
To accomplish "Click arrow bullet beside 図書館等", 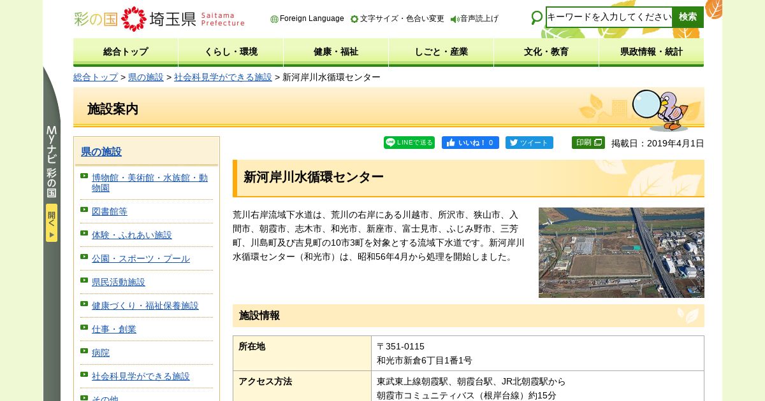I will click(84, 209).
